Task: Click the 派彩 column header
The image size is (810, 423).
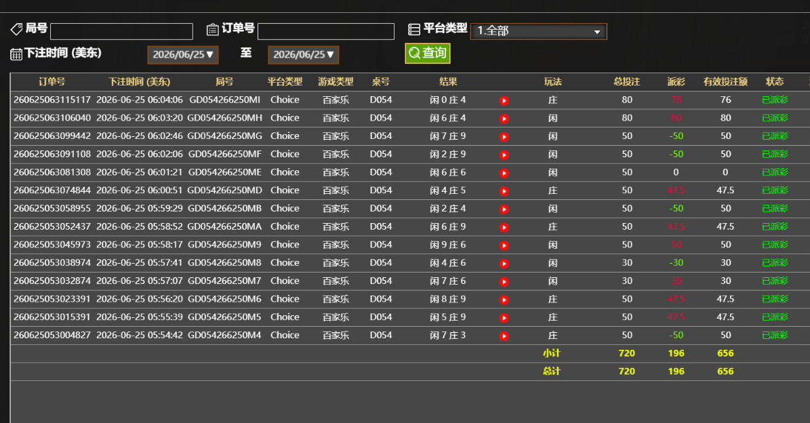Action: click(676, 81)
